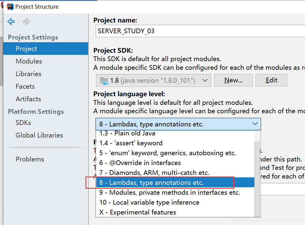Open the Project SDK dropdown
Image resolution: width=305 pixels, height=225 pixels.
pos(205,80)
